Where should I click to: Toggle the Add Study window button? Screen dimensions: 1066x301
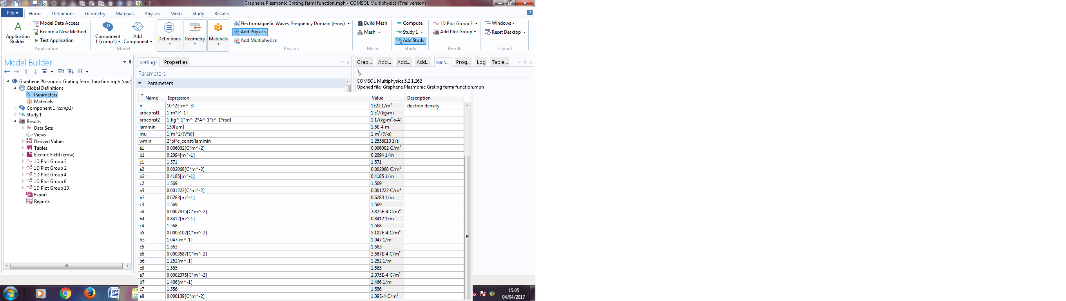(x=410, y=41)
